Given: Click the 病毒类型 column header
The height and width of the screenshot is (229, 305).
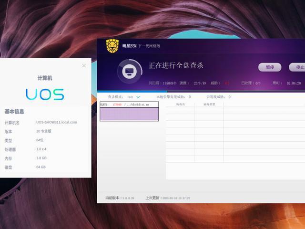Looking at the screenshot, I should (209, 104).
